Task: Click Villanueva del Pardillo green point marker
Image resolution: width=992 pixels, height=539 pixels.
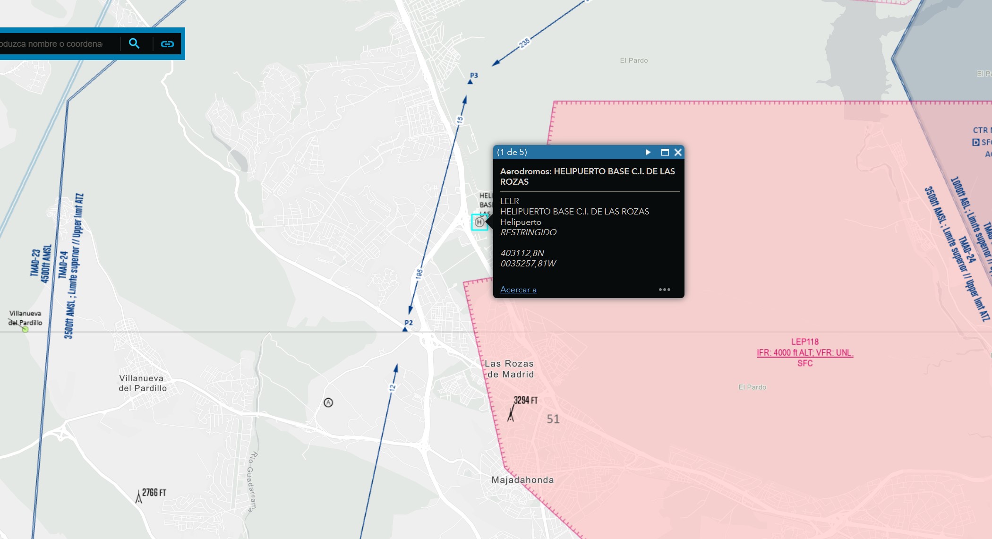Action: click(25, 330)
